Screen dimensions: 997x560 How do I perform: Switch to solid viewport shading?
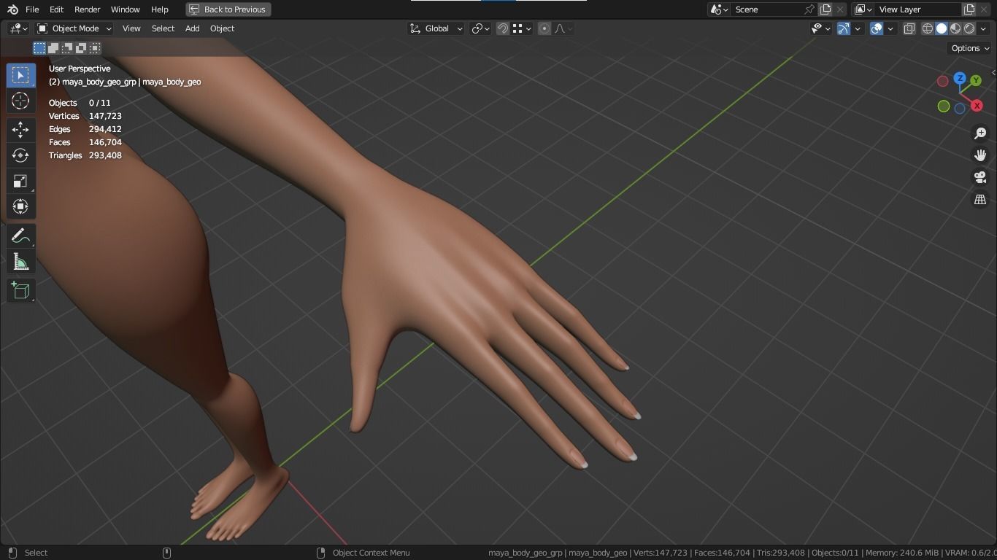[x=942, y=28]
